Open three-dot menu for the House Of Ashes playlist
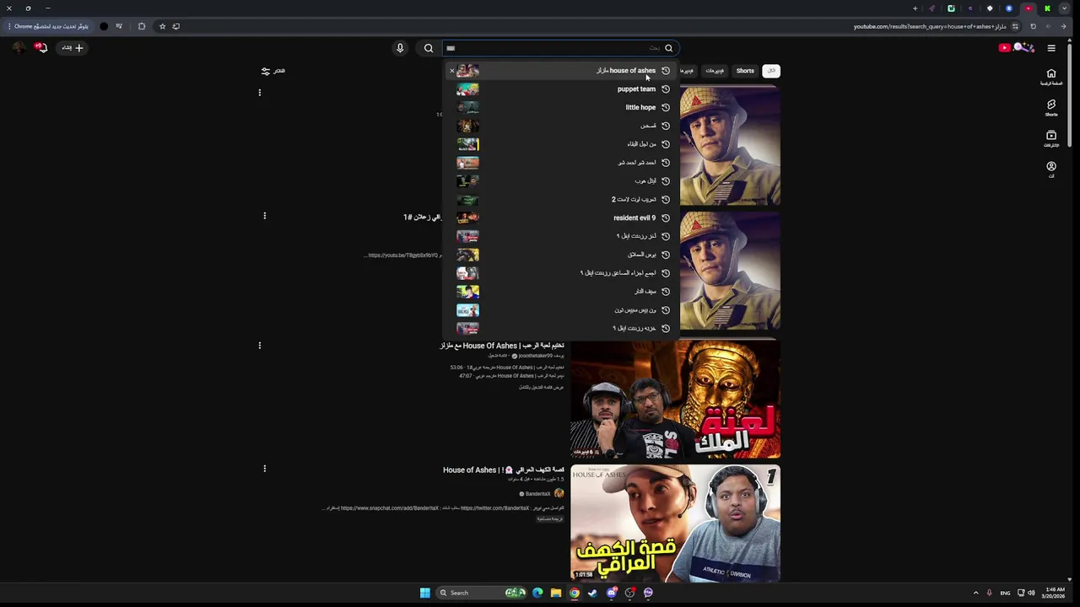Viewport: 1080px width, 607px height. pyautogui.click(x=260, y=346)
